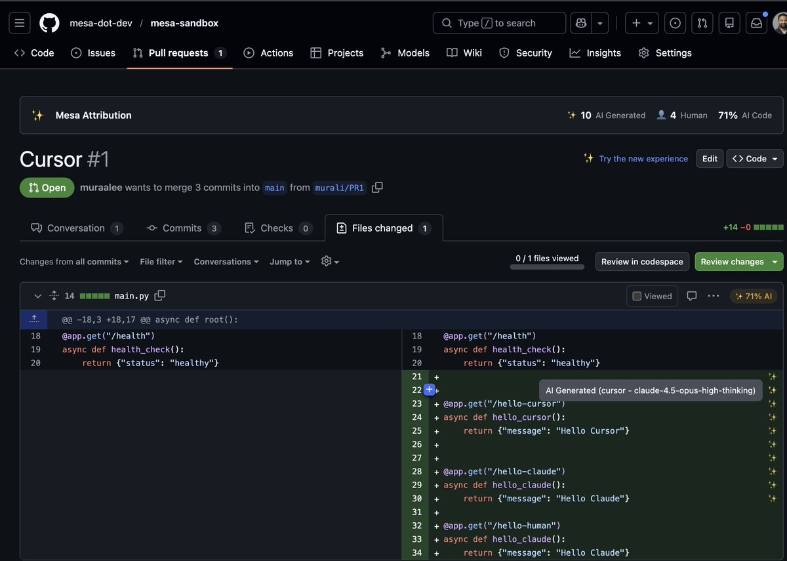
Task: Click the muraalee author link
Action: coord(101,188)
